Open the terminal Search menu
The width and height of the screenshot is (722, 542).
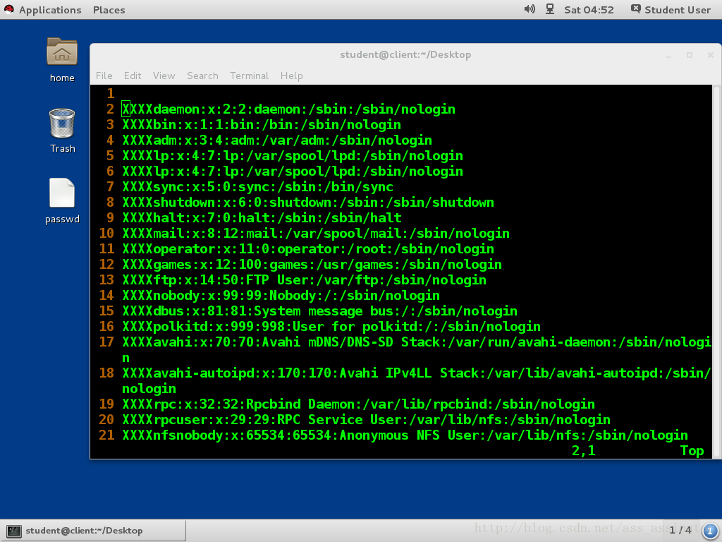coord(202,76)
